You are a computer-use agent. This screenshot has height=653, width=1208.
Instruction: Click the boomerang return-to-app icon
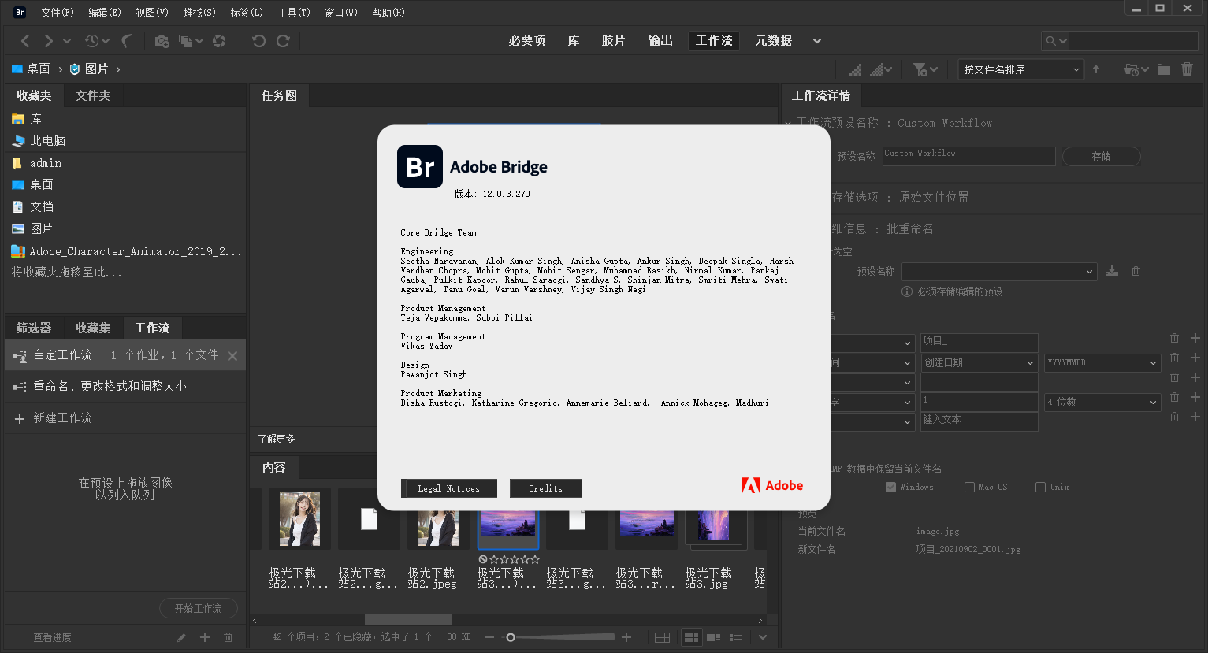point(127,41)
